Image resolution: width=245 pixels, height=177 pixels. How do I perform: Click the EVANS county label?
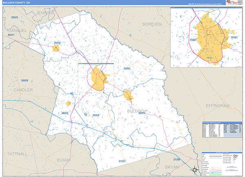[64, 160]
